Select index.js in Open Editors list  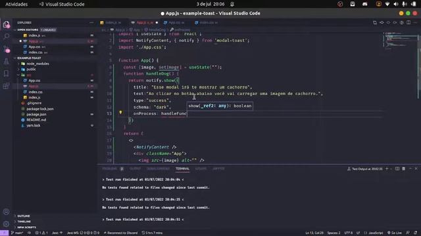coord(34,35)
